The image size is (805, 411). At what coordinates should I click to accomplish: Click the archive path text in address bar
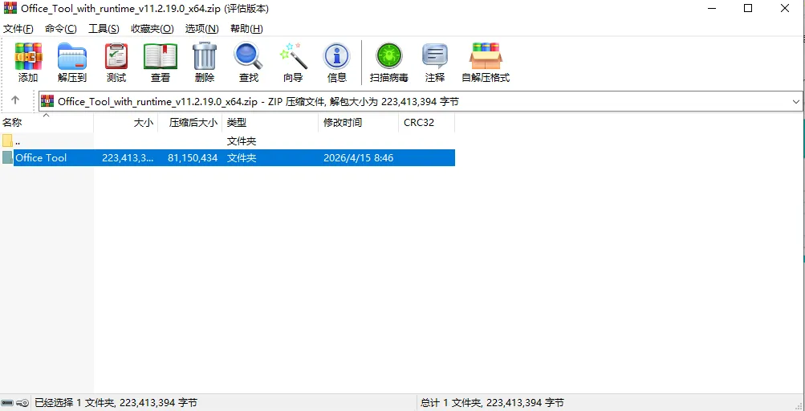[x=258, y=102]
